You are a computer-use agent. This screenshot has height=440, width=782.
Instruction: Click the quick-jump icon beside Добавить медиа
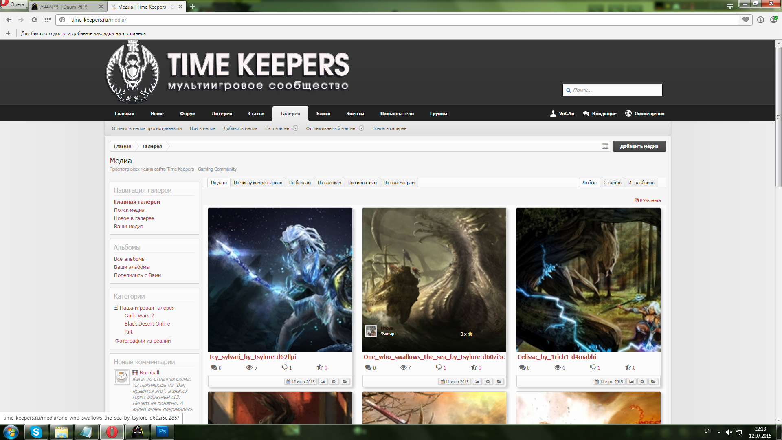coord(605,146)
